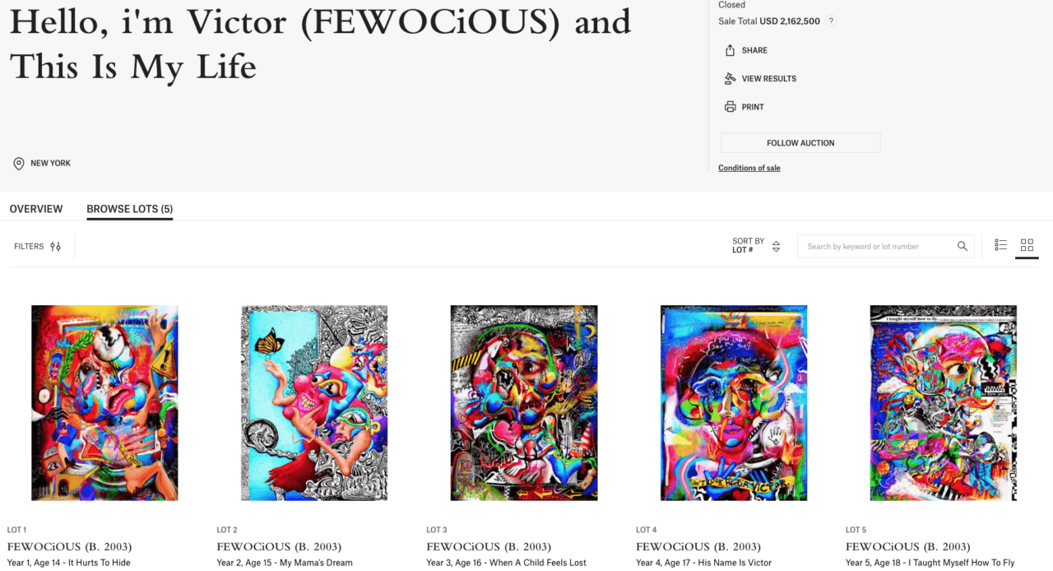Click the New York location pin icon
Viewport: 1053px width, 571px height.
click(19, 164)
